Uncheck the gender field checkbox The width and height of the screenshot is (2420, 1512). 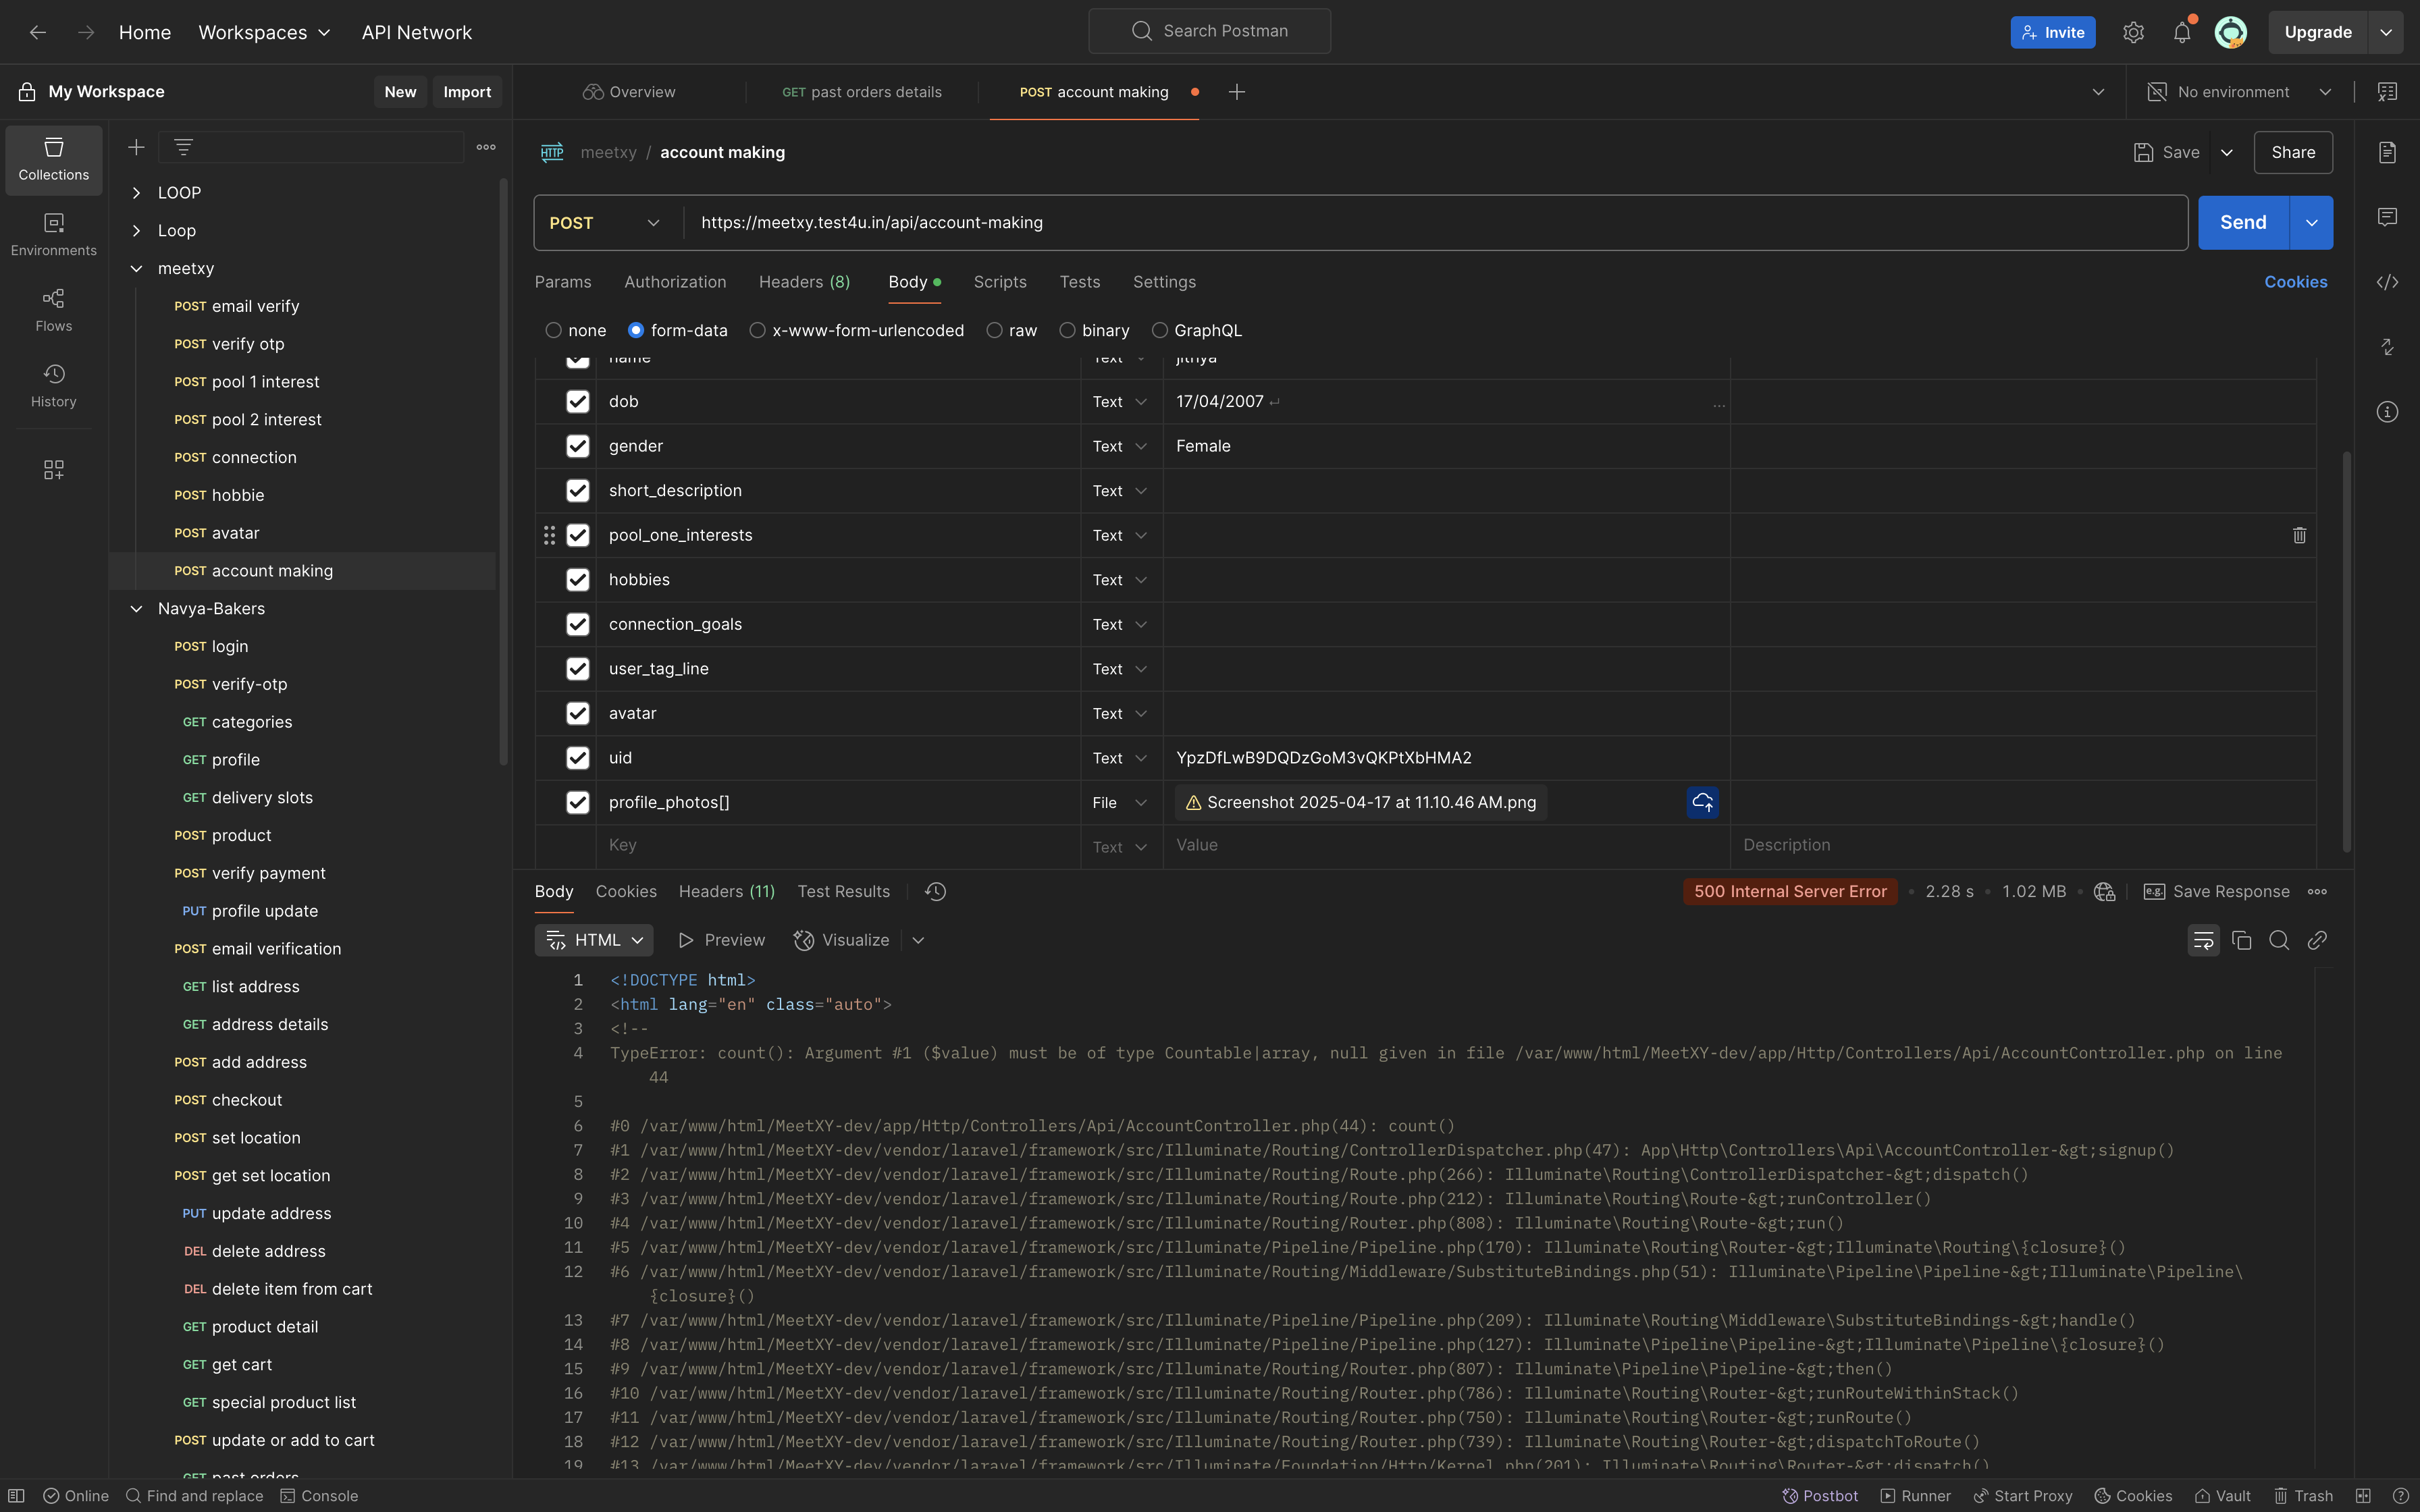coord(578,446)
